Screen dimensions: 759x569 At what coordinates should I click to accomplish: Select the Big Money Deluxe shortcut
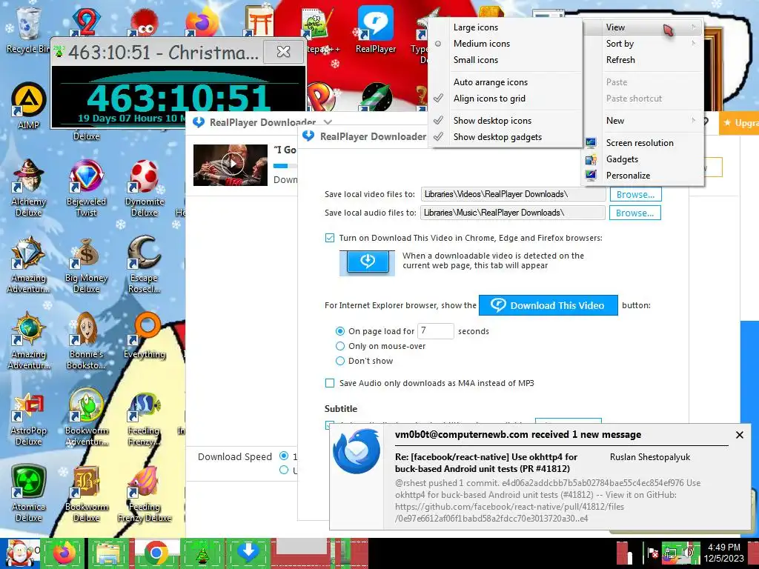(x=86, y=264)
